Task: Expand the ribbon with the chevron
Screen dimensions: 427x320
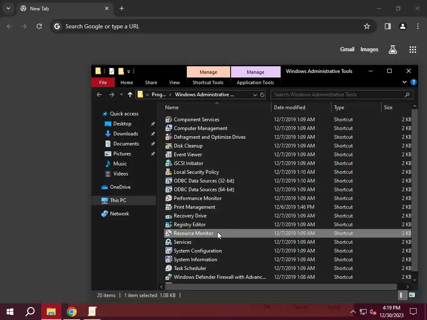Action: [404, 82]
